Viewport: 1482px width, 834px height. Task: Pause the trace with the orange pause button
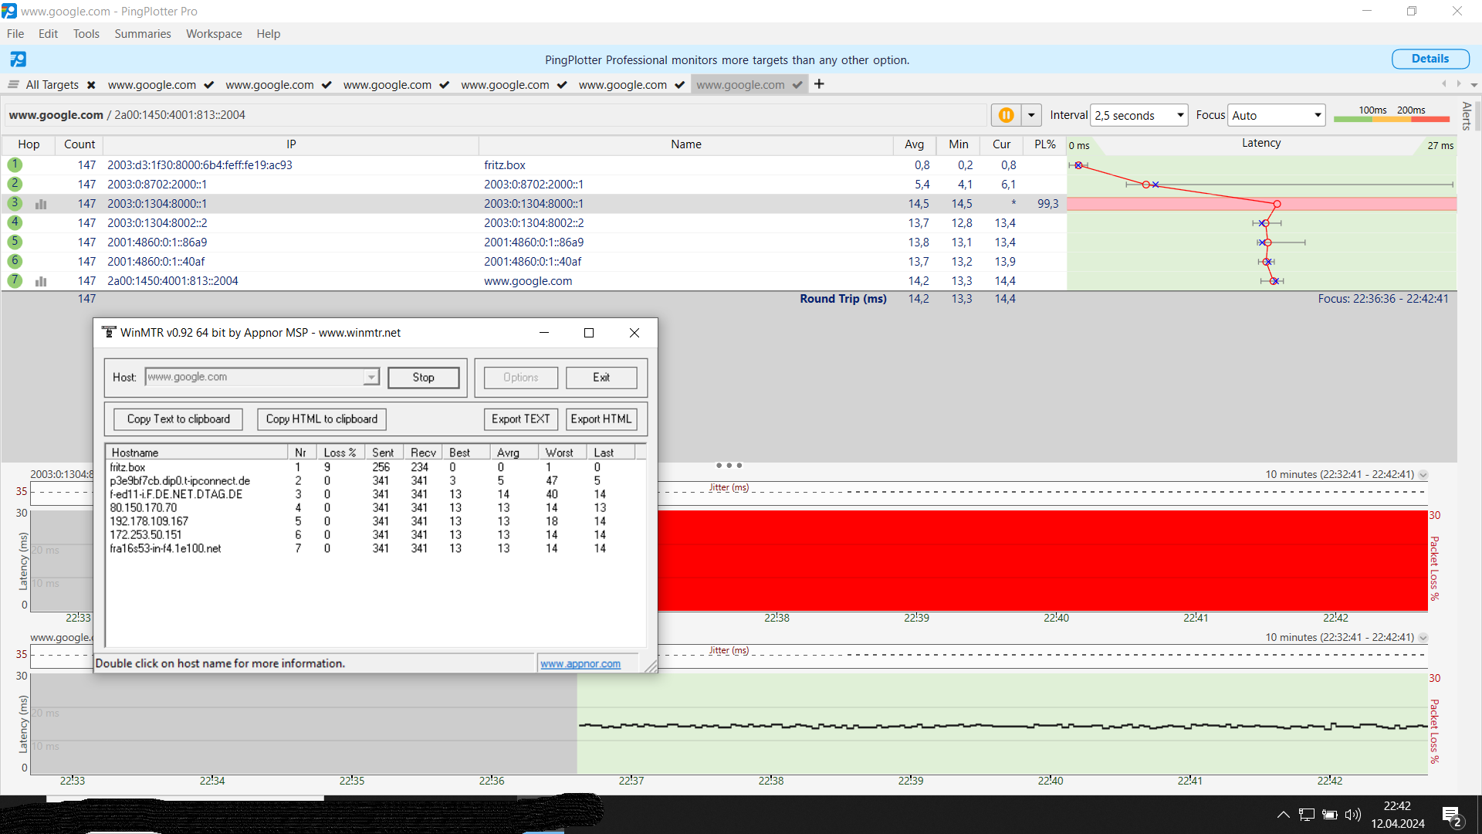pos(1006,115)
